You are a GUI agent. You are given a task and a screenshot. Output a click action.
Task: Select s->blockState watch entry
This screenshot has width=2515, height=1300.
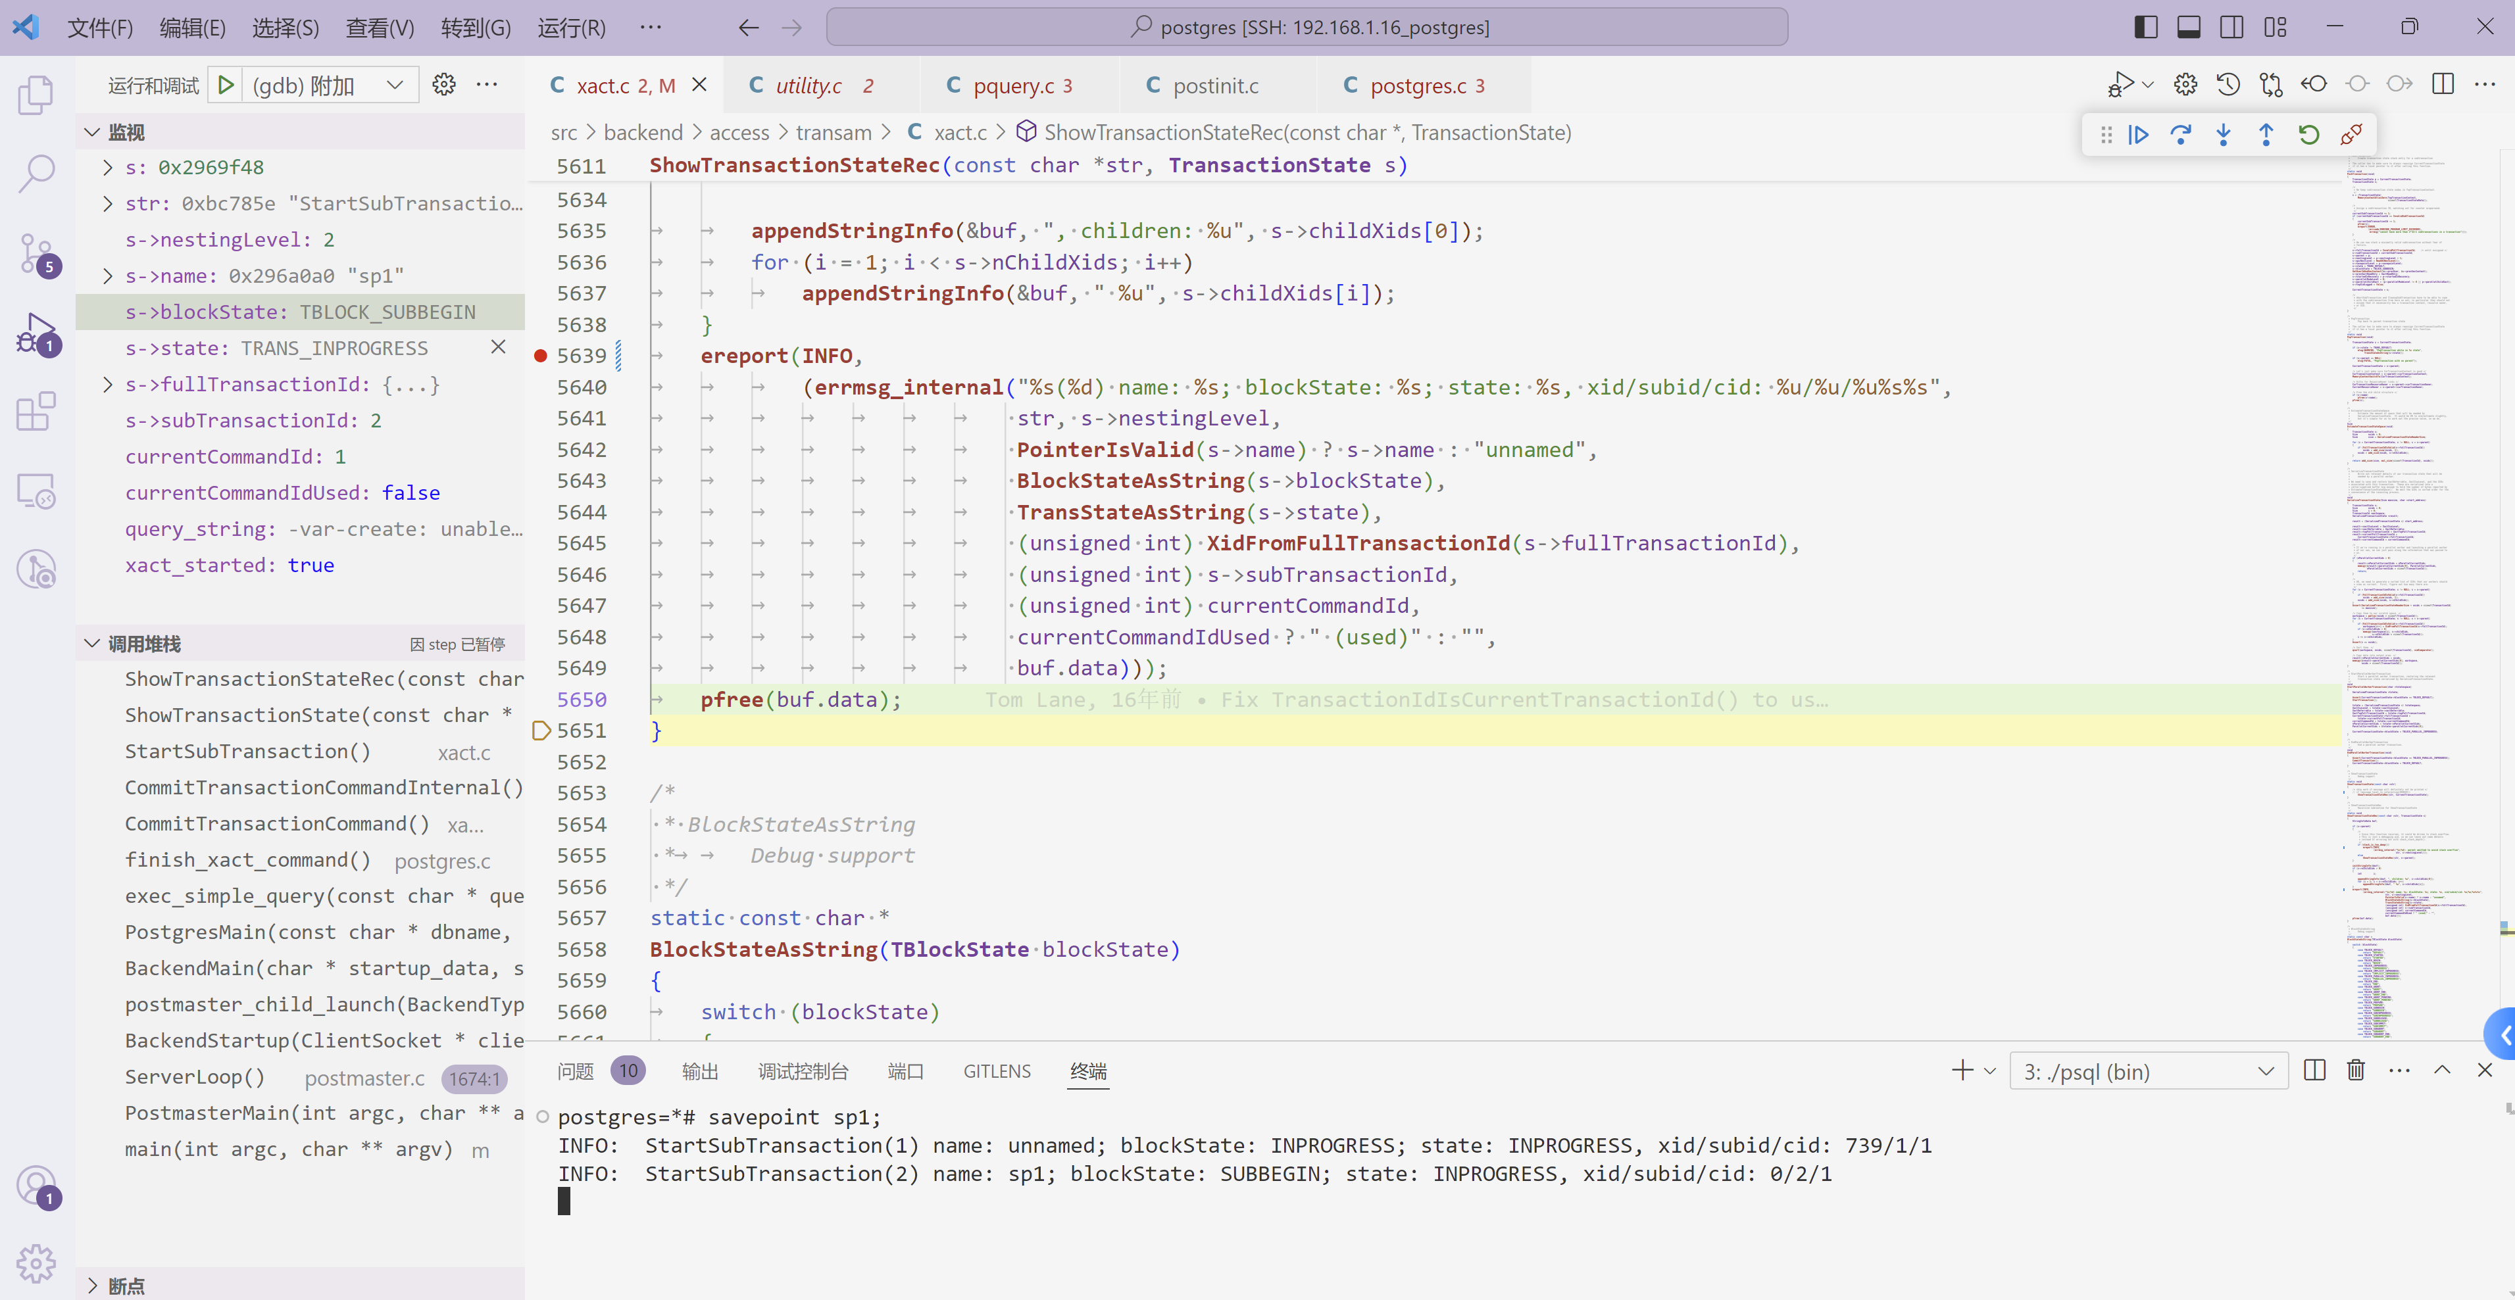click(301, 312)
